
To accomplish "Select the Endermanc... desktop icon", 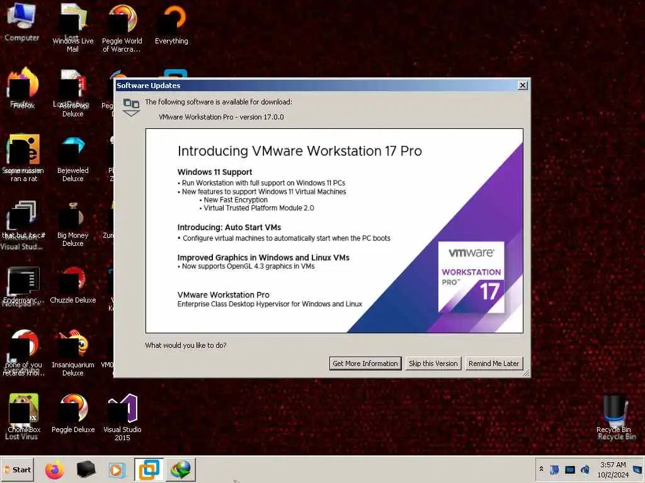I will pyautogui.click(x=23, y=286).
